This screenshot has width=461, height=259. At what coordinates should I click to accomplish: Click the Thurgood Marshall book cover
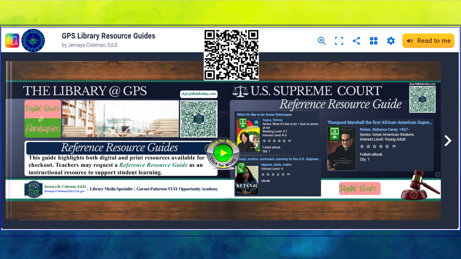tap(342, 149)
